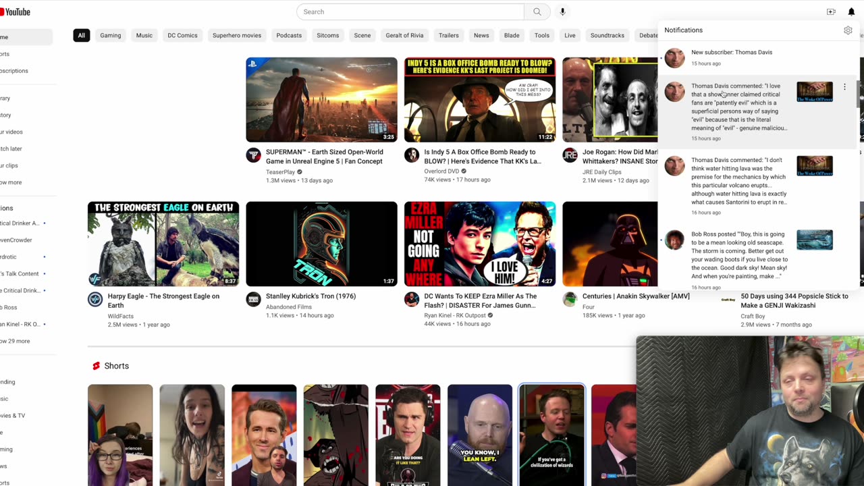Open Is Indy 5 A Box Office Bomb title

tap(483, 157)
